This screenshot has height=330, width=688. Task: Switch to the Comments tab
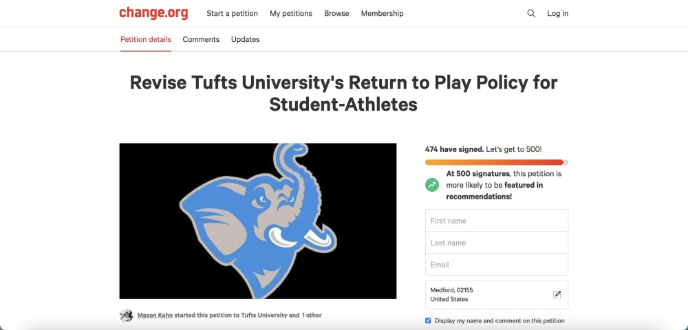tap(201, 39)
